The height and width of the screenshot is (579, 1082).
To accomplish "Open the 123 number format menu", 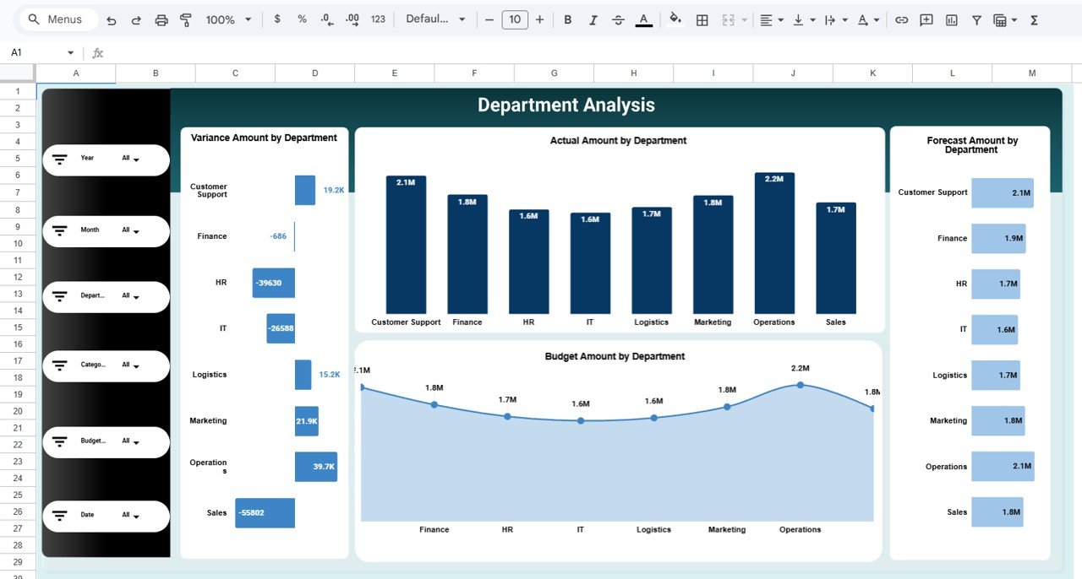I will [377, 19].
